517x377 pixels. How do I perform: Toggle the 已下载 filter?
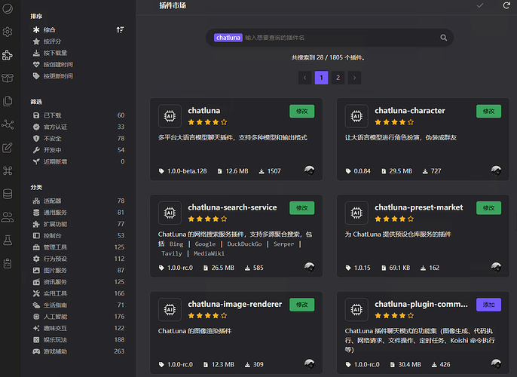click(x=78, y=115)
